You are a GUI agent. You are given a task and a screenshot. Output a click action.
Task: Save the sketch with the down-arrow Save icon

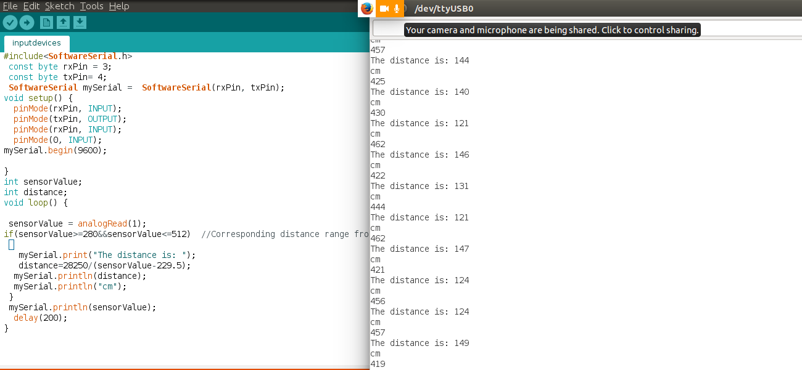[80, 23]
